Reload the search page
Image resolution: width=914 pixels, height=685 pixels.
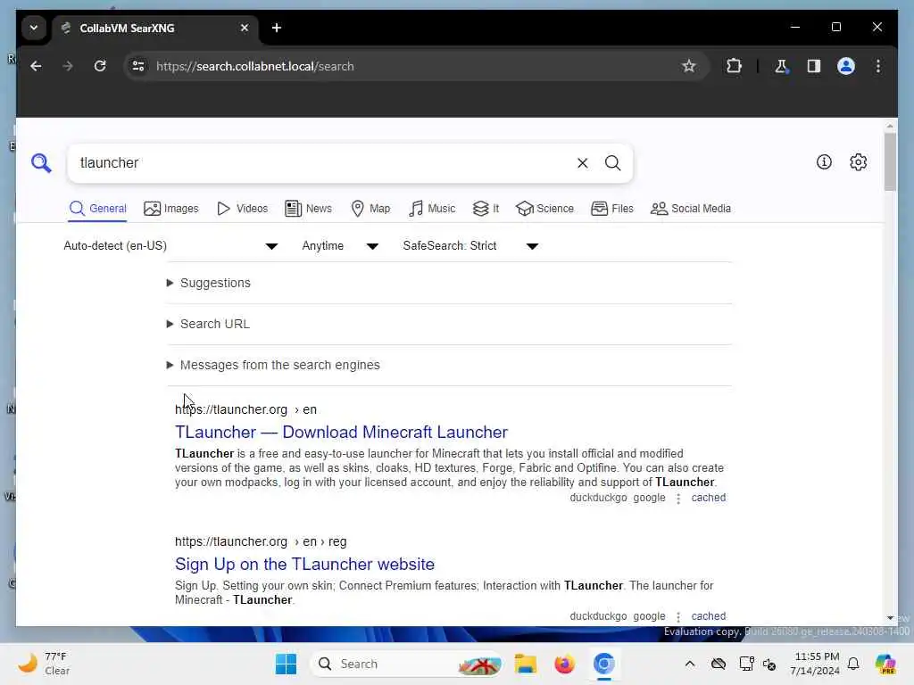click(x=100, y=66)
